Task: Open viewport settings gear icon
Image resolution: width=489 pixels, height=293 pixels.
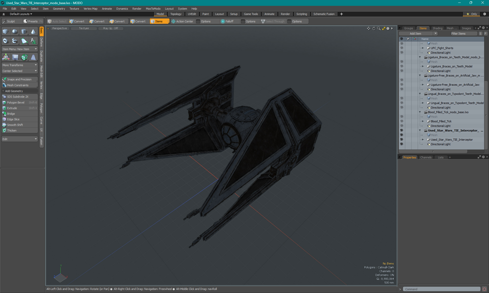Action: [x=388, y=28]
